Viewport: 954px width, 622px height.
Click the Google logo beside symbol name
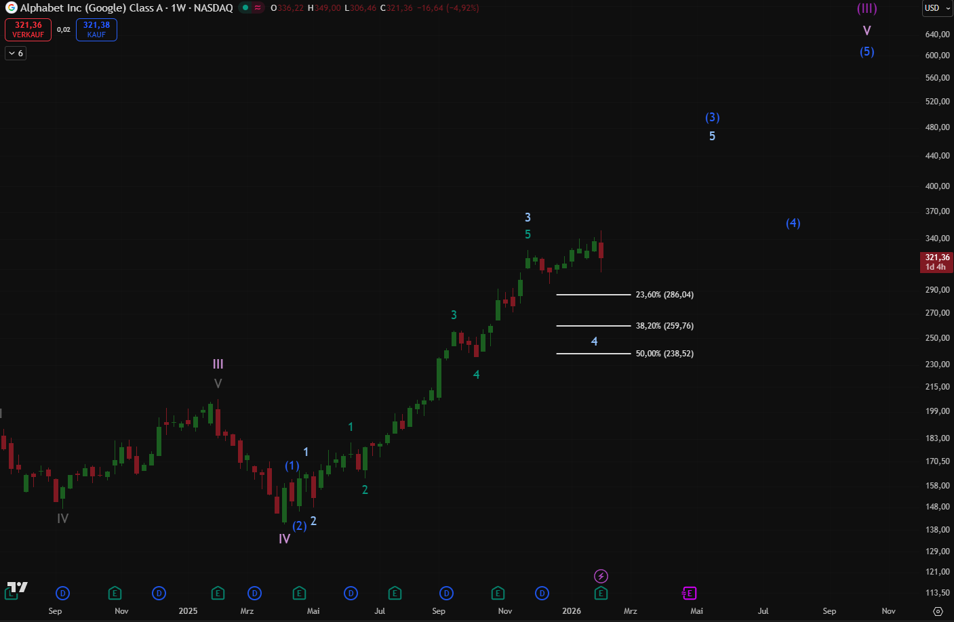pos(11,8)
